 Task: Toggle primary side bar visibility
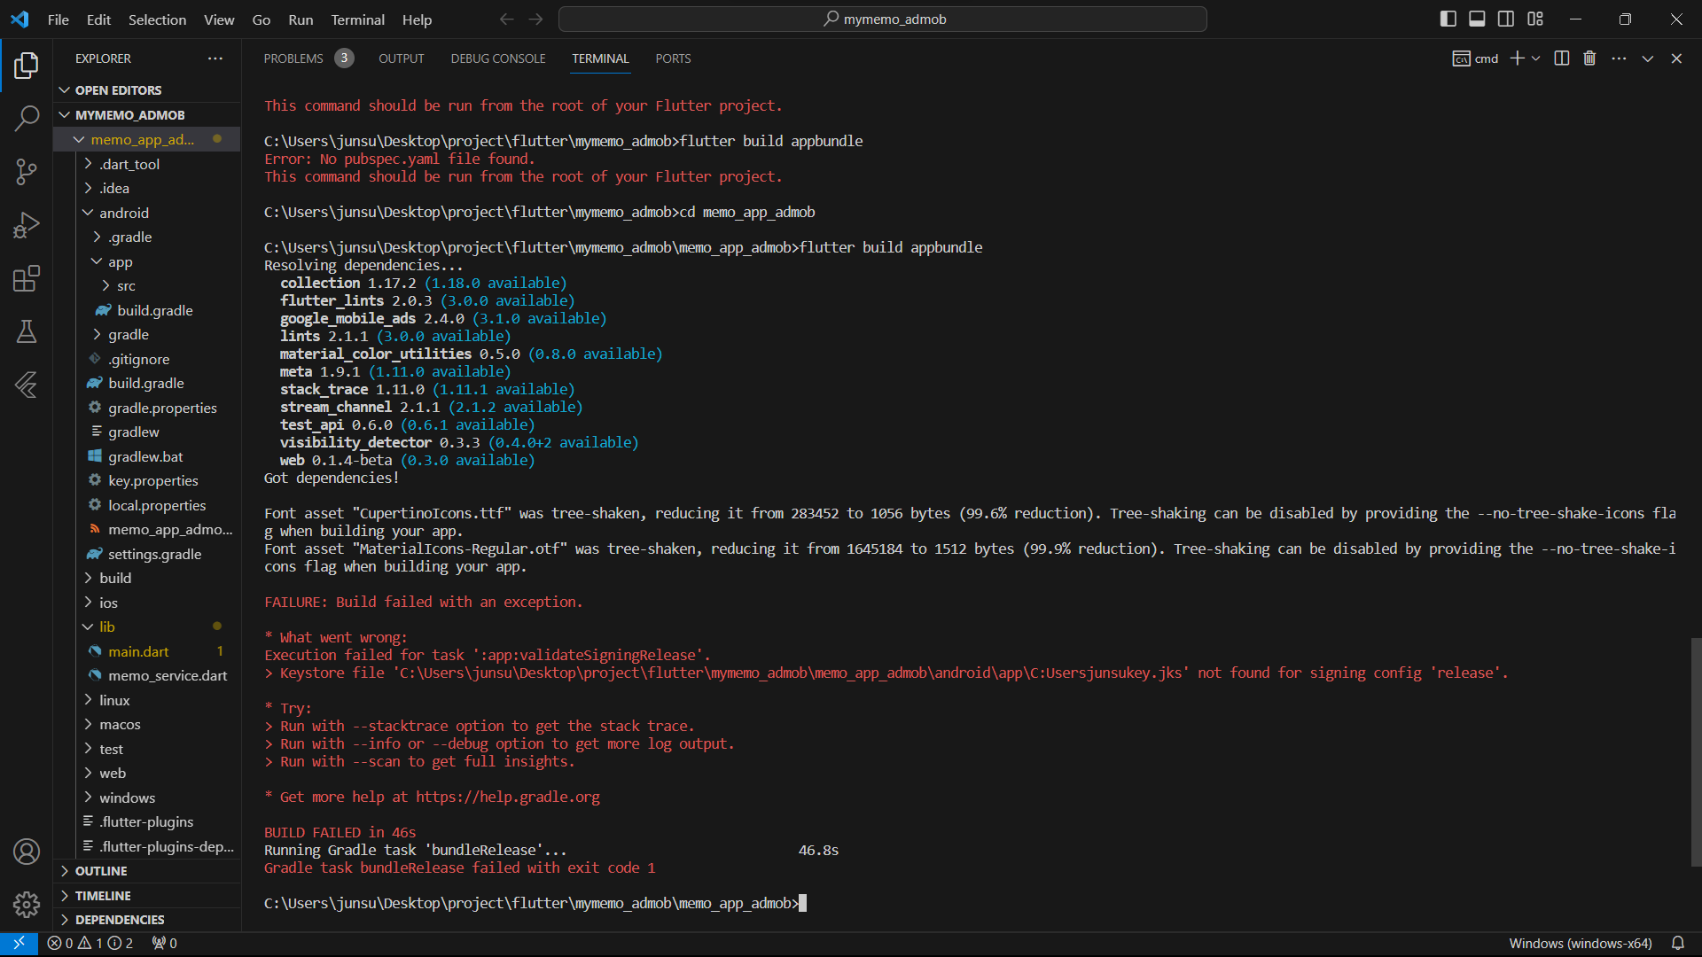pos(1448,19)
